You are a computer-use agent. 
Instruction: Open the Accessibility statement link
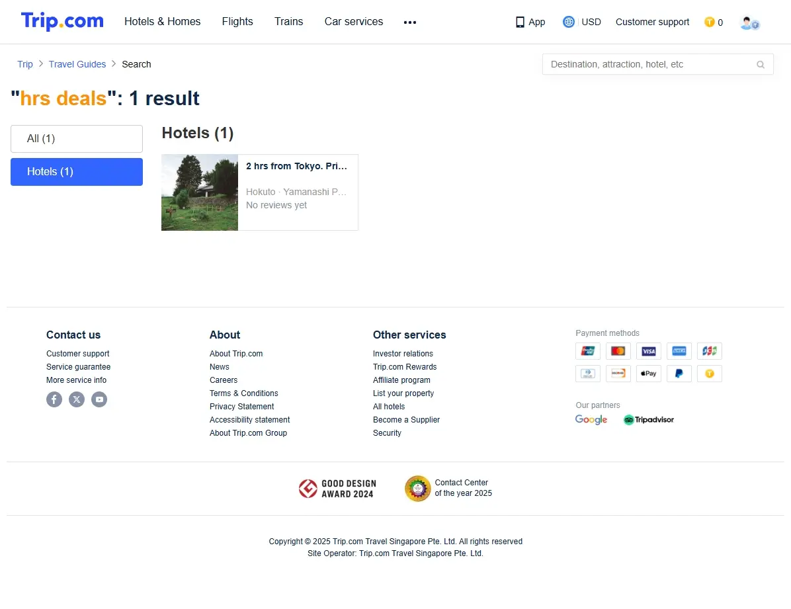click(x=250, y=419)
